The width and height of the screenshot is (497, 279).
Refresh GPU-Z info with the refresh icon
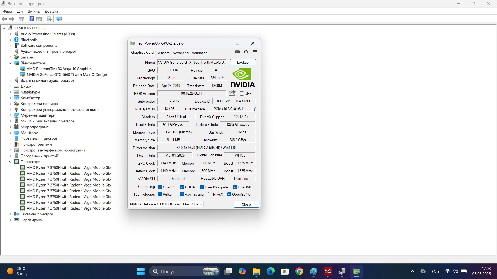tap(246, 52)
